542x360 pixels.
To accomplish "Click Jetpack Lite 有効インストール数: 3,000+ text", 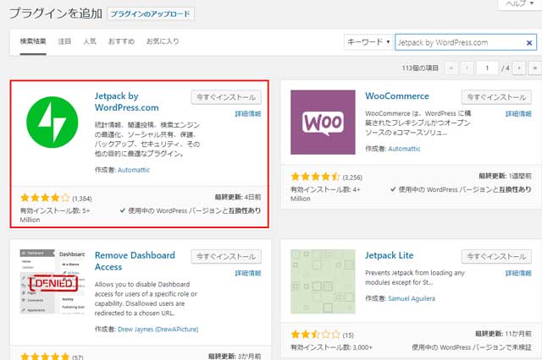I will tap(331, 347).
